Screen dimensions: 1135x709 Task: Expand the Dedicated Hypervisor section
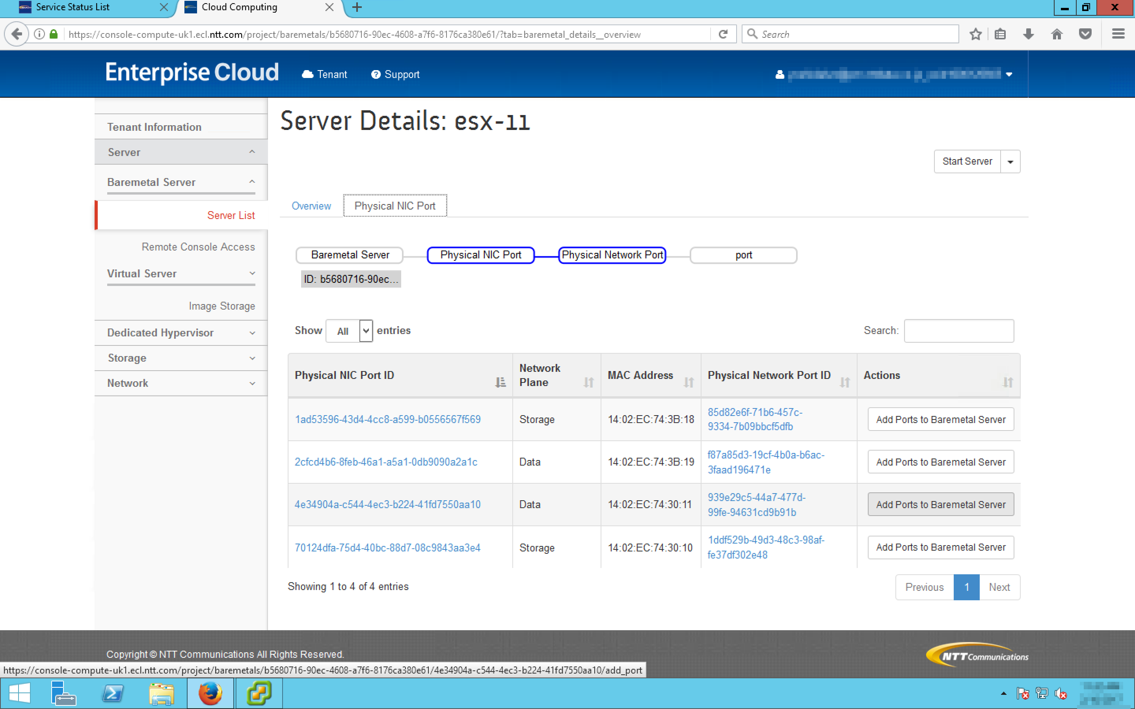pos(181,332)
